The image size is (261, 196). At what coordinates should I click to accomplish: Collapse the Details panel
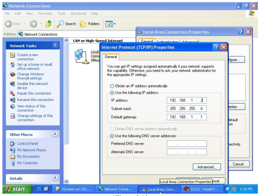(x=55, y=178)
